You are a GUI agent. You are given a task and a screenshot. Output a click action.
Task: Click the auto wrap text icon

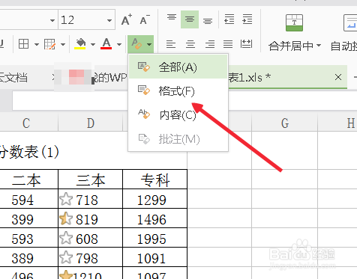(x=350, y=22)
